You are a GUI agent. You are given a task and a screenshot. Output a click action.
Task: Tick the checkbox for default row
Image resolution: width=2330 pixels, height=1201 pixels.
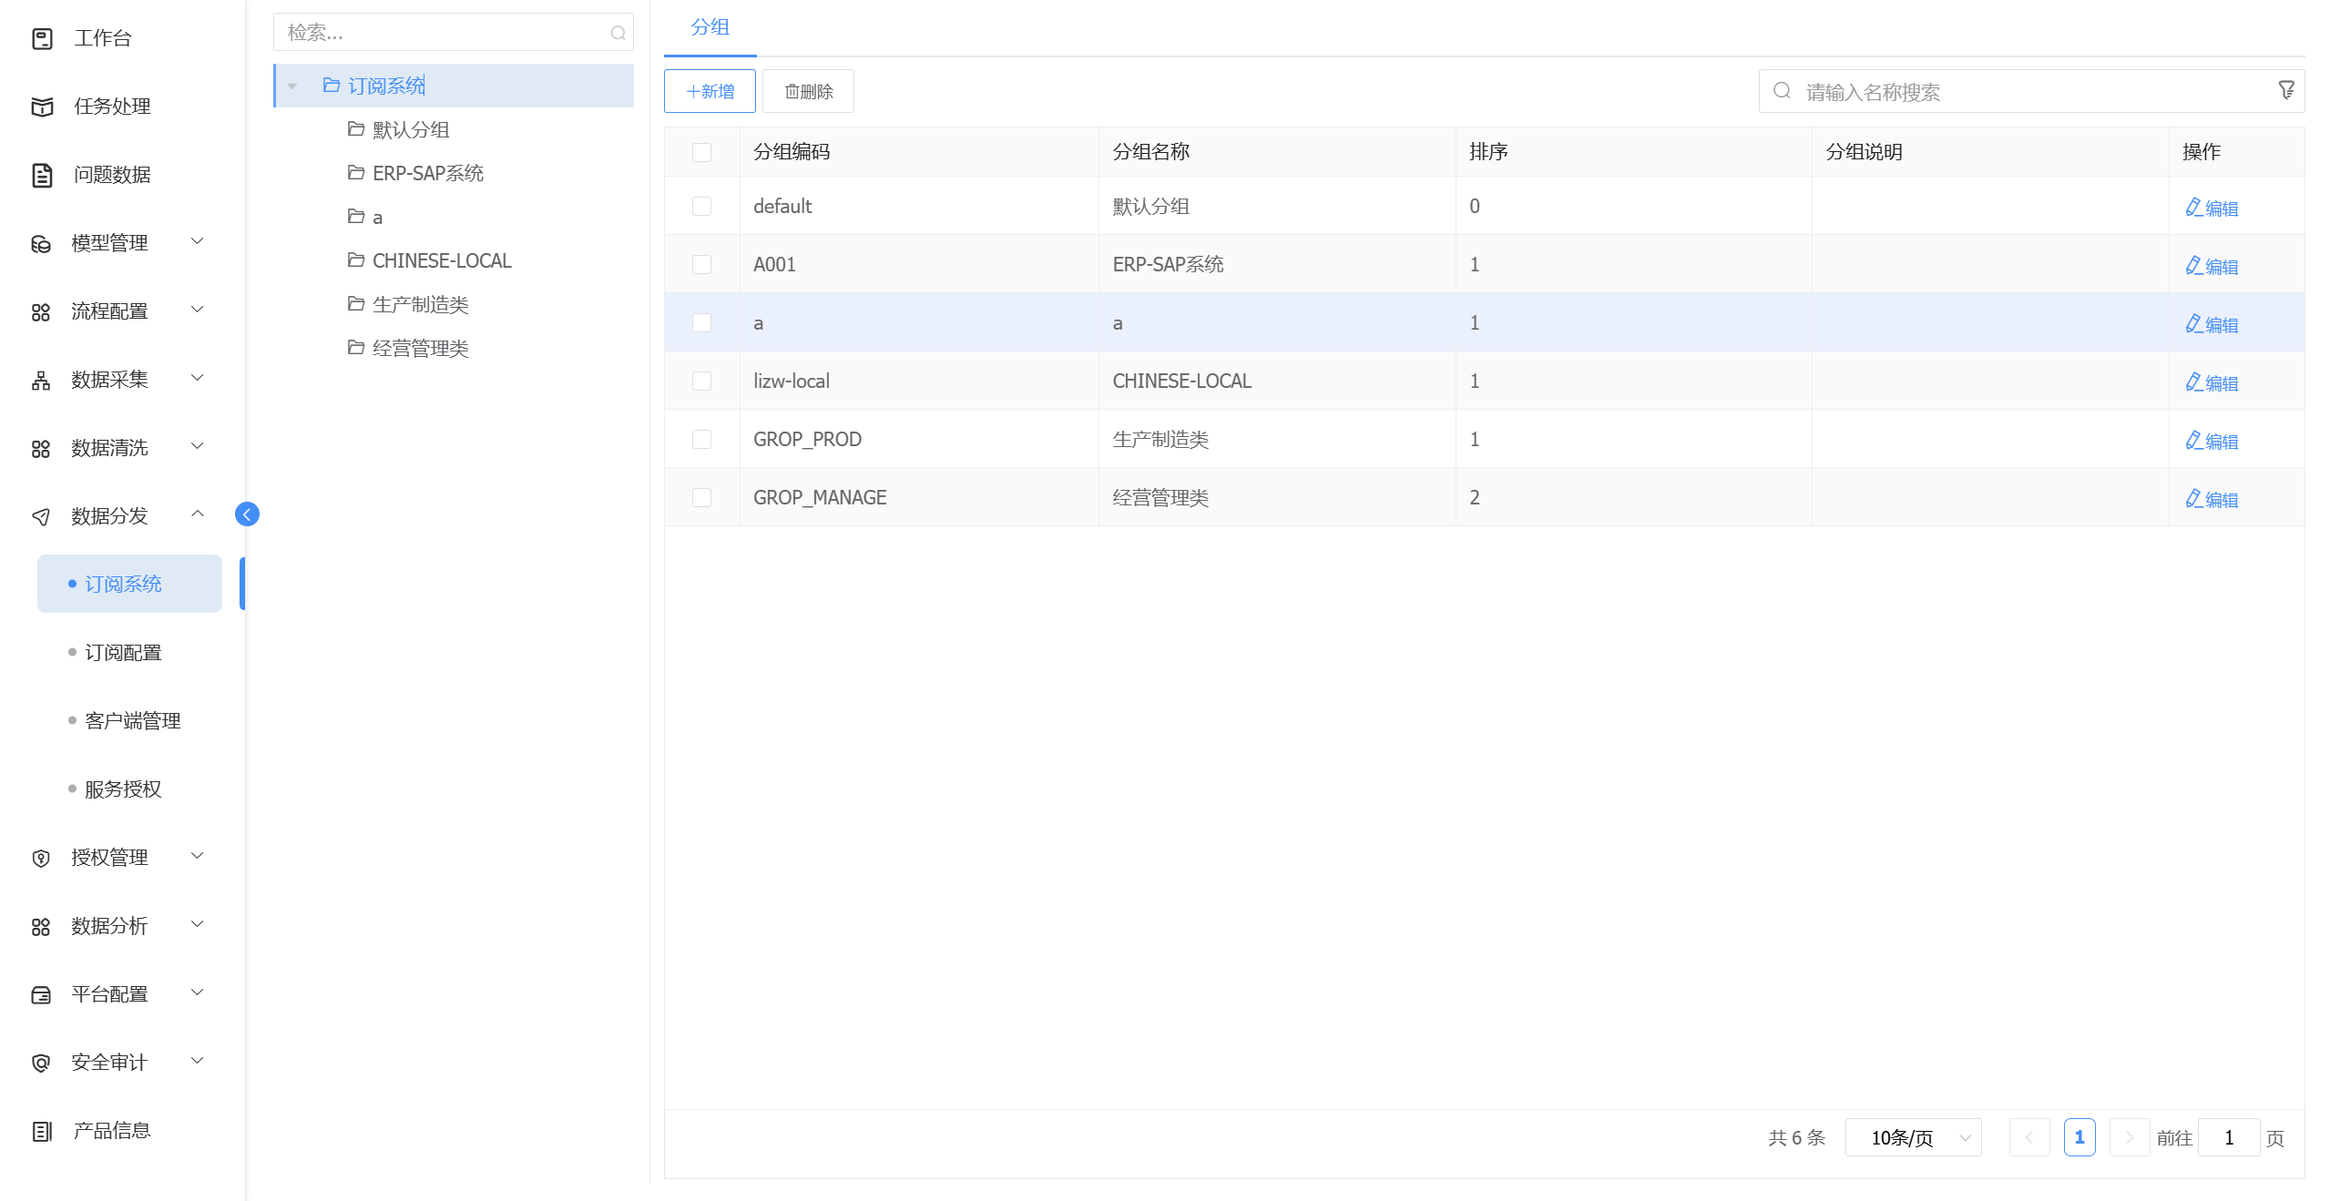pos(701,207)
